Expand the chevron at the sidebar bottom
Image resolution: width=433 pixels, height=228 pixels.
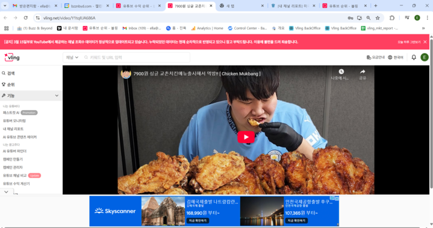click(7, 192)
